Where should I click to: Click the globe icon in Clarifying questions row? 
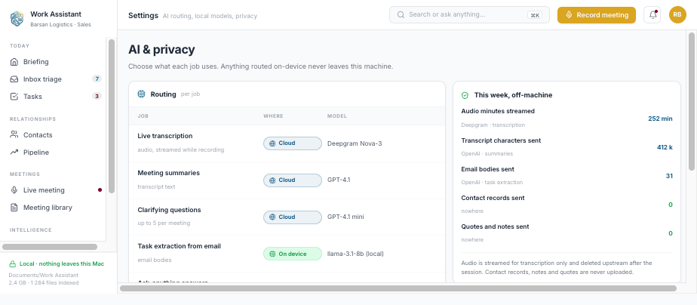pos(272,217)
